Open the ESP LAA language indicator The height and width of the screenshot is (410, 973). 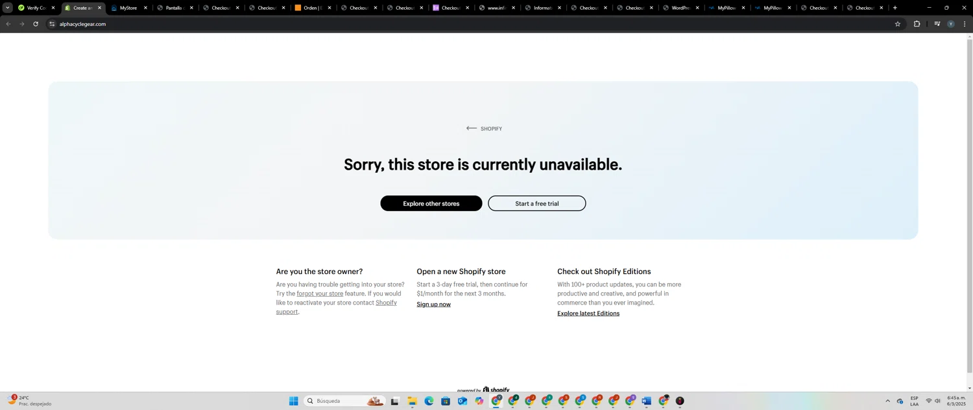pos(914,401)
